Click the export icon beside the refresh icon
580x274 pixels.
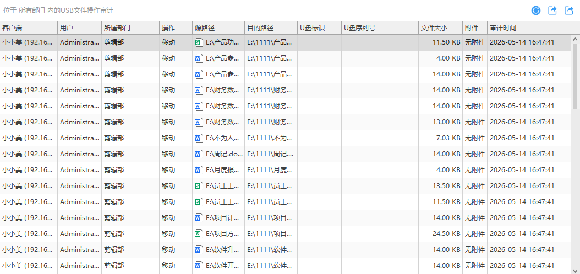(552, 10)
